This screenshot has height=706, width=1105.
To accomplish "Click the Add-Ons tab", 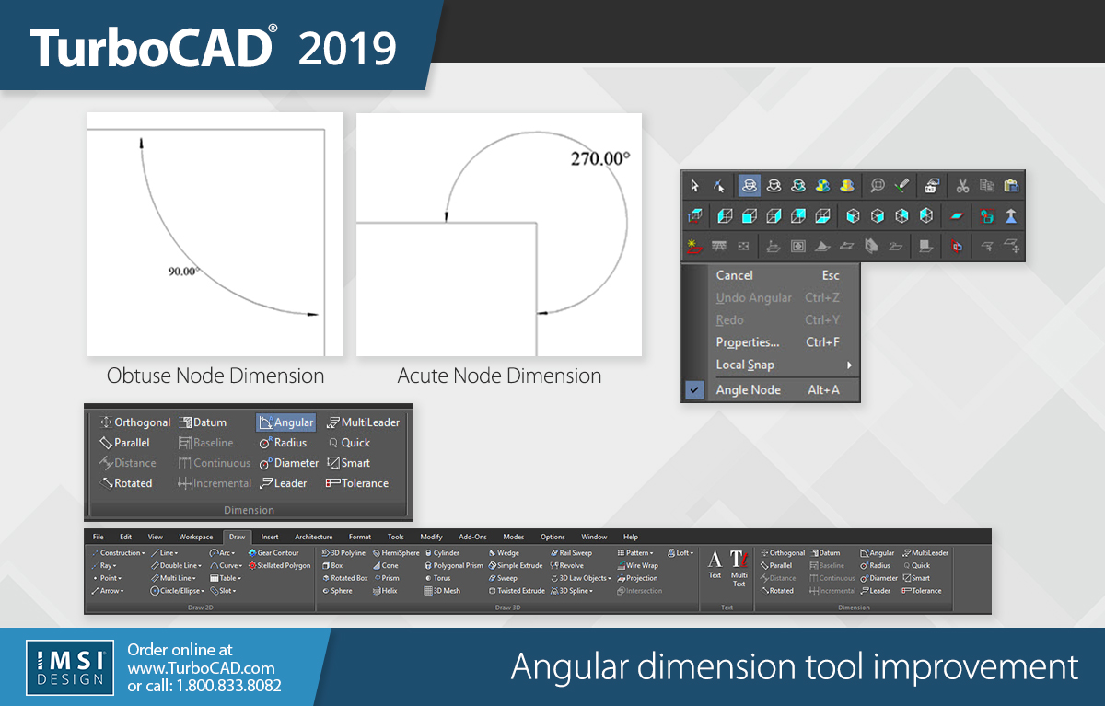I will (472, 537).
